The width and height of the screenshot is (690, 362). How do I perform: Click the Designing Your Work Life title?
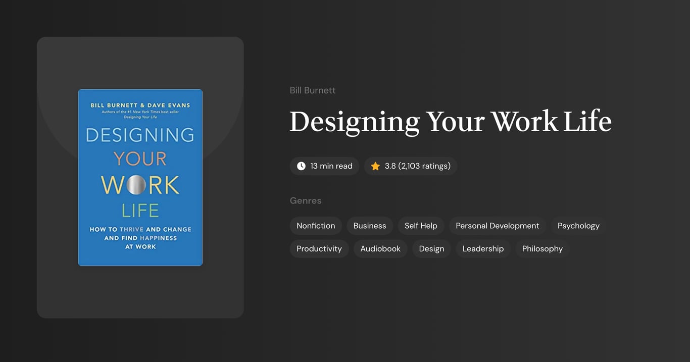(450, 121)
